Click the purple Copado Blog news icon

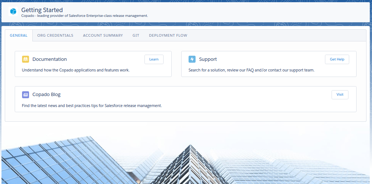click(x=25, y=95)
